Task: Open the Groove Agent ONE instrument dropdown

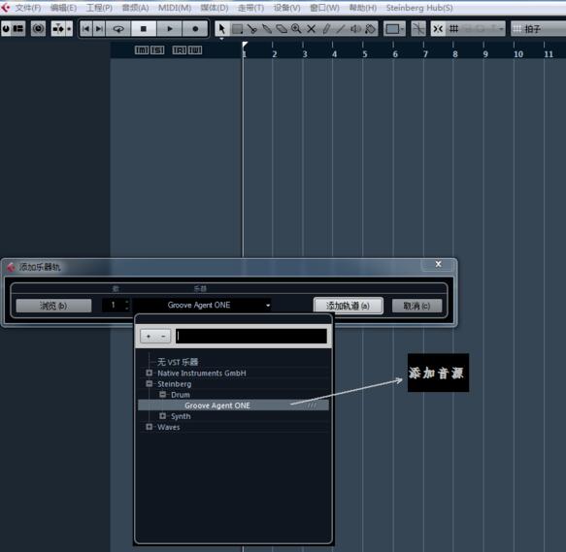Action: [x=202, y=306]
